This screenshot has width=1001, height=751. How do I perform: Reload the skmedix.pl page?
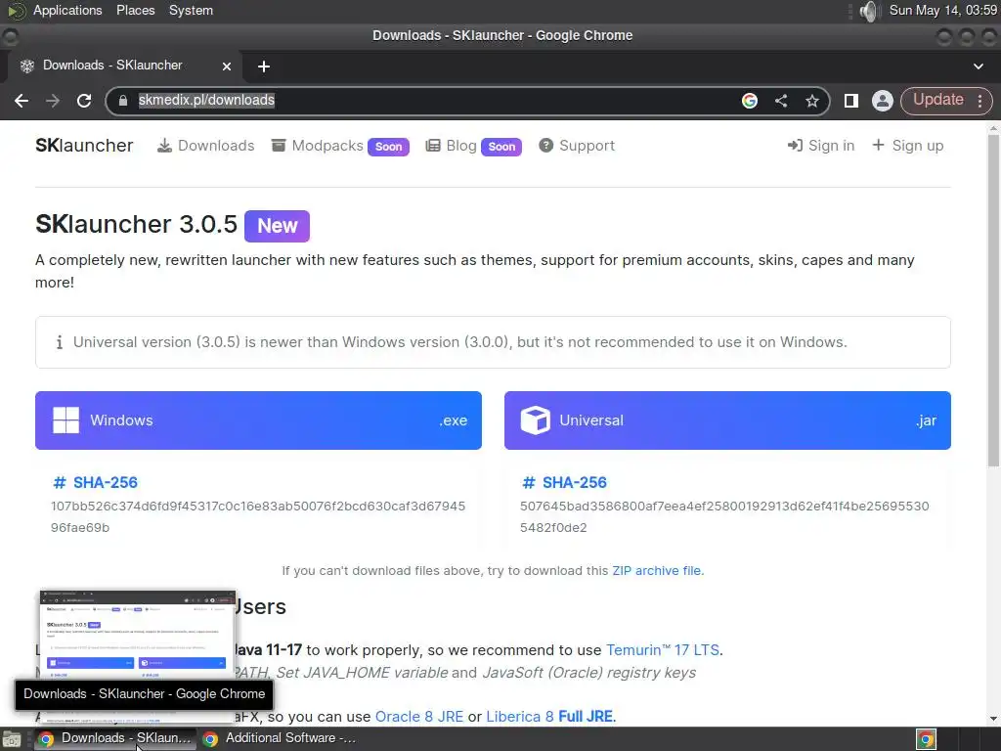point(84,101)
